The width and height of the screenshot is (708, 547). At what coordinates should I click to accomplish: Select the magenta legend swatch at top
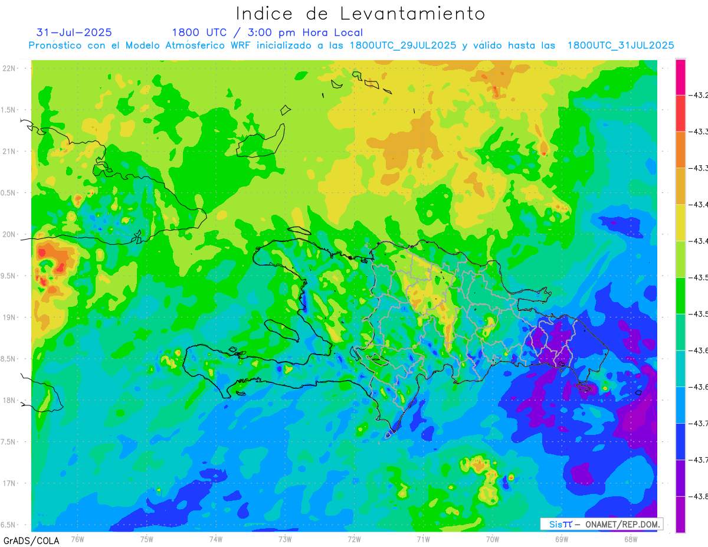coord(680,77)
